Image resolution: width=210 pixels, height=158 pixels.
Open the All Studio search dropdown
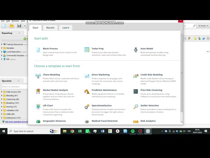203,26
